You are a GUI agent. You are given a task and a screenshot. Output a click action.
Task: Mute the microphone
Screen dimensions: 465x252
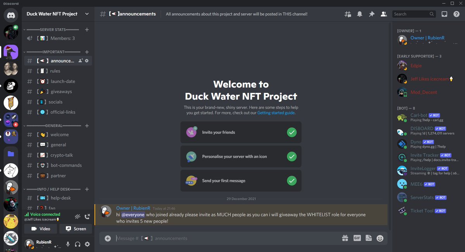[68, 244]
